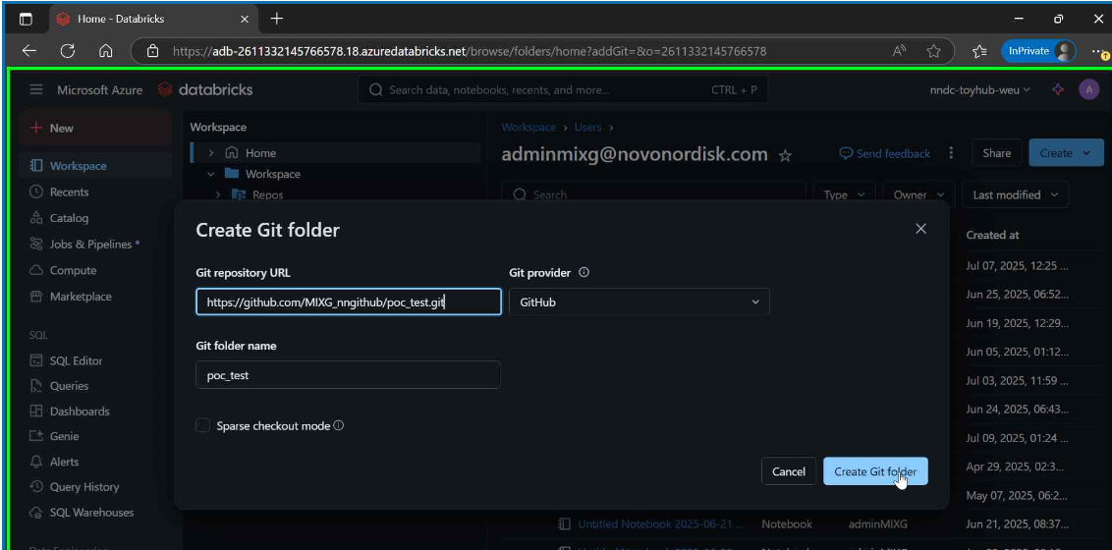The width and height of the screenshot is (1112, 550).
Task: Open browser tab actions menu icon
Action: tap(26, 20)
